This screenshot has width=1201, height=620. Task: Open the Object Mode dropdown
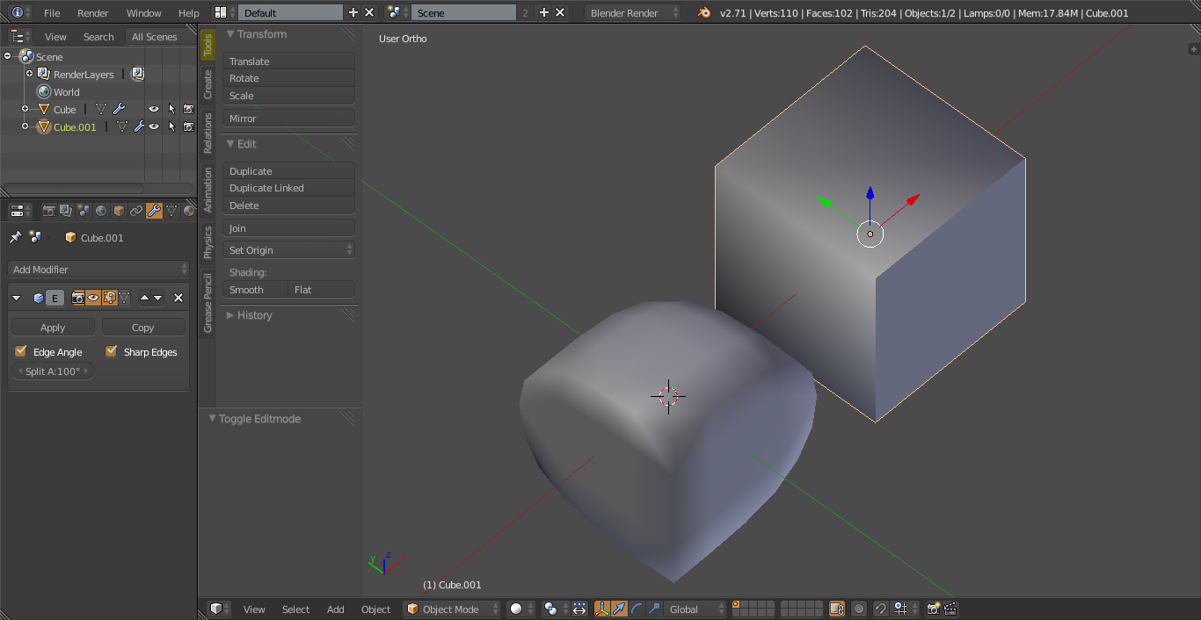tap(452, 609)
